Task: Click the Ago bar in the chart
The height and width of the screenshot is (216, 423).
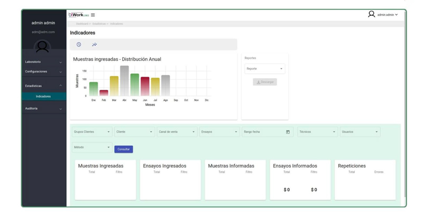Action: [x=165, y=86]
